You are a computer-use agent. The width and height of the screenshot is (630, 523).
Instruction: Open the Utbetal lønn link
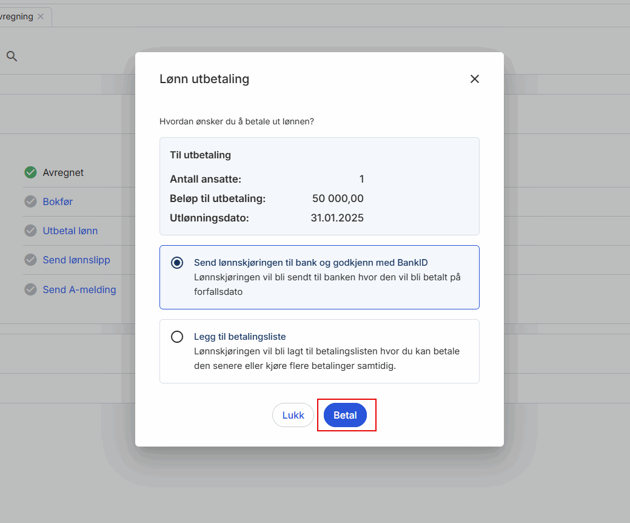[70, 231]
